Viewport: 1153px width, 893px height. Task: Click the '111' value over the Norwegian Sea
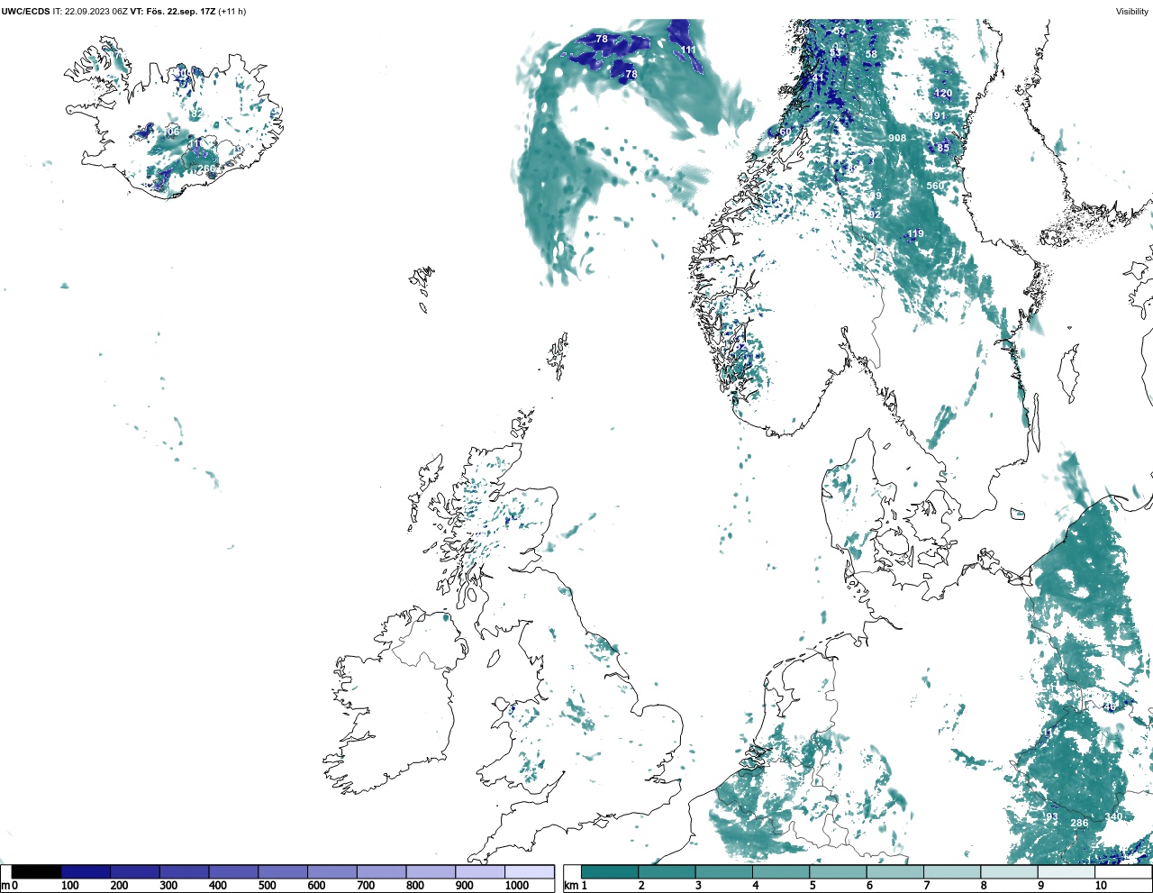coord(688,50)
